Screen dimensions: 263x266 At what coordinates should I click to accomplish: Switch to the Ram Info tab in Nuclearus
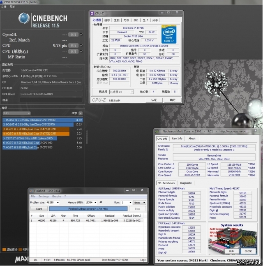(x=177, y=139)
